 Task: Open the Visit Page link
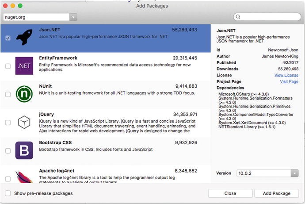(289, 81)
